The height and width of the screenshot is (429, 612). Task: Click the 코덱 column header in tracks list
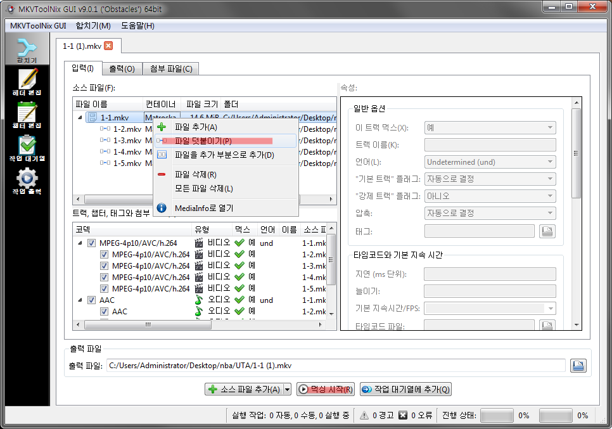click(132, 229)
